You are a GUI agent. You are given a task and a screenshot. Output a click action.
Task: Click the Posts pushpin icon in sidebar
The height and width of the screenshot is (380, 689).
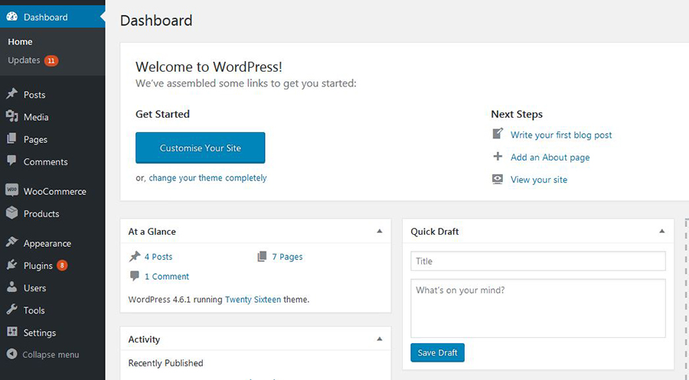[11, 94]
